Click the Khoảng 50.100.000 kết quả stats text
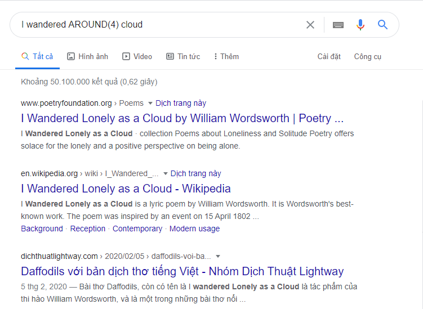Screen dimensions: 423x309 click(89, 82)
